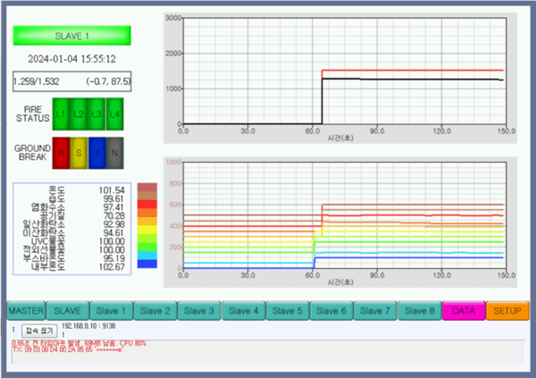The height and width of the screenshot is (378, 536).
Task: Click the gray N ground break indicator
Action: [x=113, y=153]
